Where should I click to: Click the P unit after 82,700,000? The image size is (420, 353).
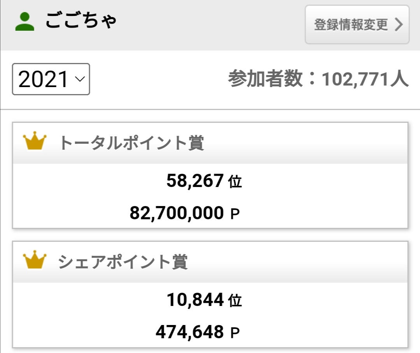(x=235, y=214)
